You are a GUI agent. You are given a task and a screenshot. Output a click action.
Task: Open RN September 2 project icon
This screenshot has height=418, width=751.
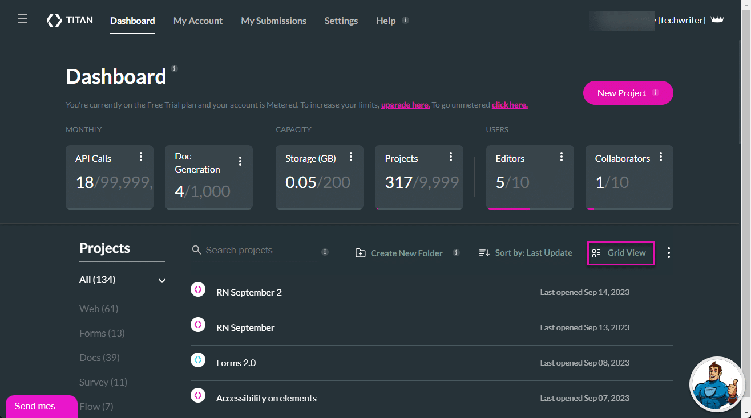(198, 290)
